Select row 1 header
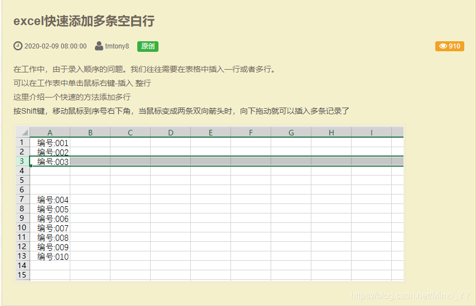This screenshot has width=476, height=306. click(x=23, y=142)
